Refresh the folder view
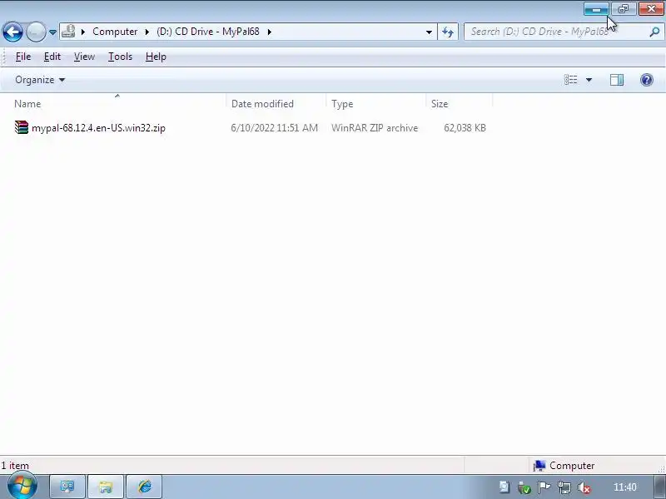Screen dimensions: 666x499 [x=448, y=32]
